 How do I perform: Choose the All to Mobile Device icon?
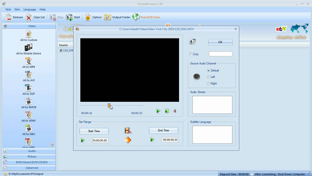pos(28,48)
